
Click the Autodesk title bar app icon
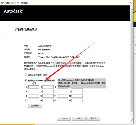tap(2, 3)
